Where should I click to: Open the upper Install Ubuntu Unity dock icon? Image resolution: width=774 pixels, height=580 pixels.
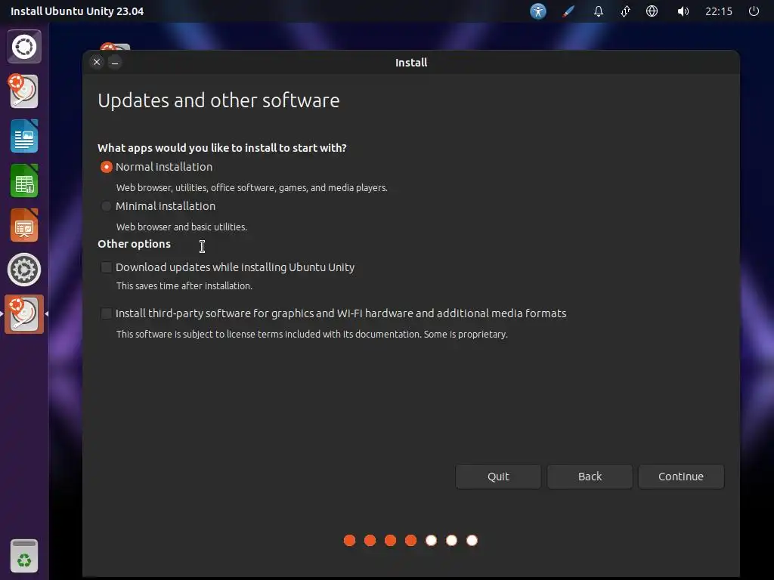[23, 91]
